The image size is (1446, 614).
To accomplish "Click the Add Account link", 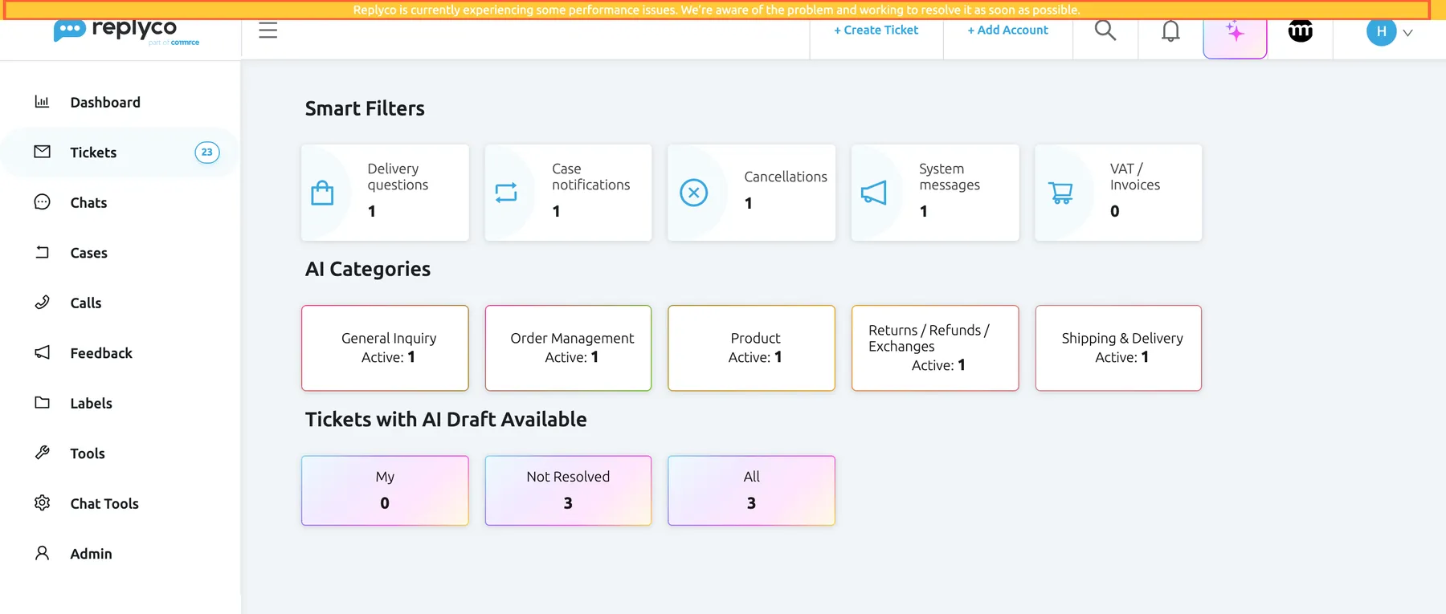I will coord(1007,30).
